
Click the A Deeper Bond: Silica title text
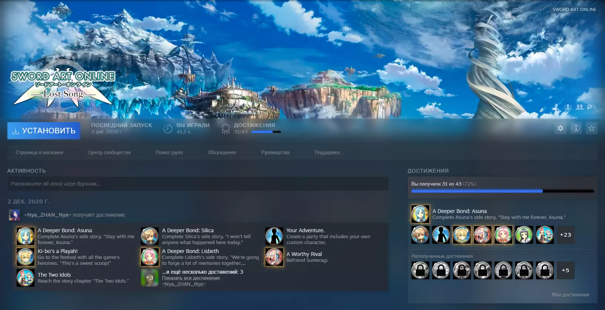(x=188, y=230)
